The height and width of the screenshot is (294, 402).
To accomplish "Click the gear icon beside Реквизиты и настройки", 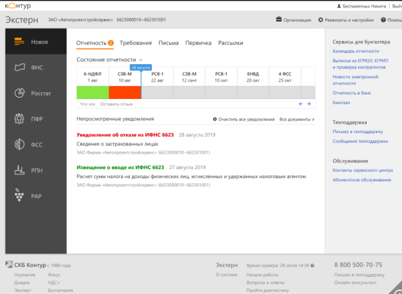I will pyautogui.click(x=320, y=20).
